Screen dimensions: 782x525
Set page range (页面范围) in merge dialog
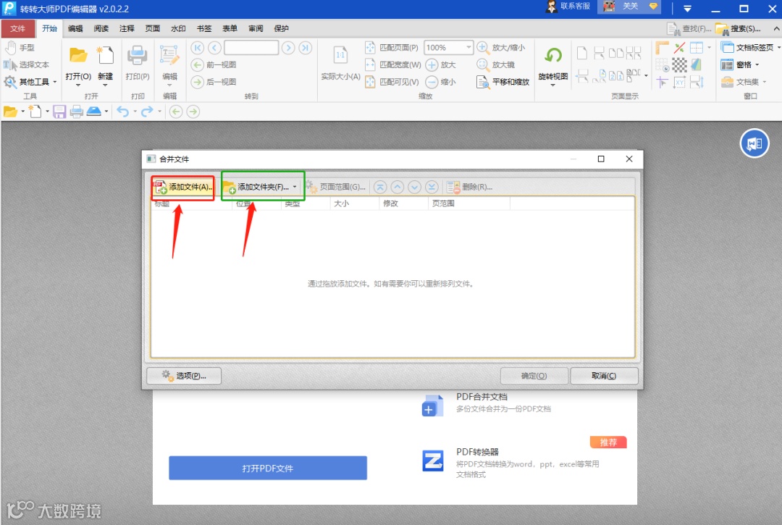[x=337, y=187]
